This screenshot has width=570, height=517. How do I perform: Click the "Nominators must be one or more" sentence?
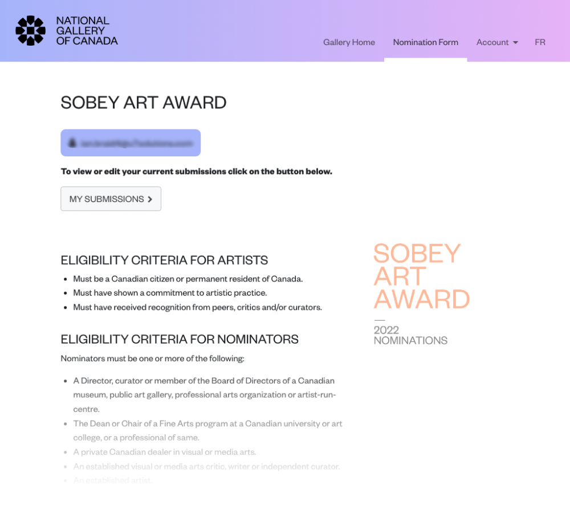pos(152,358)
